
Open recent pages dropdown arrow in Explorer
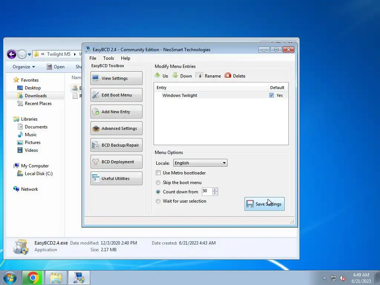tap(29, 54)
